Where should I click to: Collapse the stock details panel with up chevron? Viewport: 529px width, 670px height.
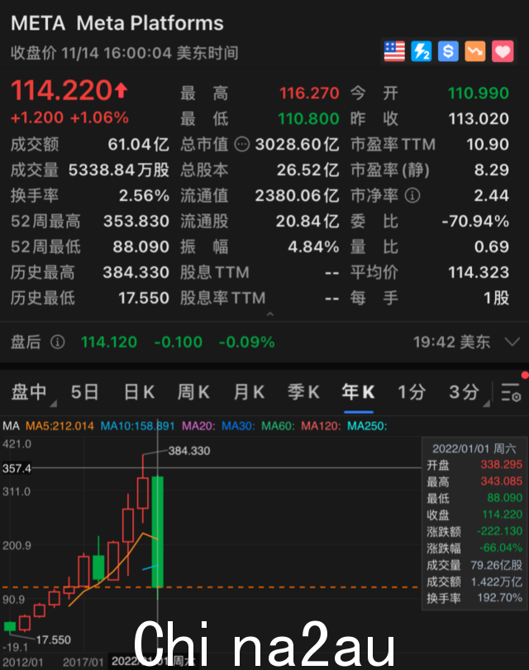269,314
